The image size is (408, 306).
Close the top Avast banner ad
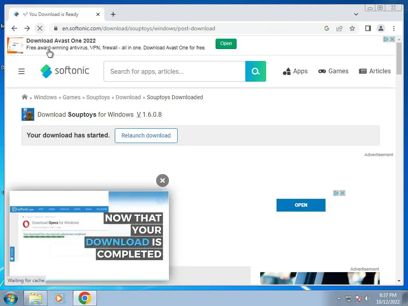tap(392, 39)
